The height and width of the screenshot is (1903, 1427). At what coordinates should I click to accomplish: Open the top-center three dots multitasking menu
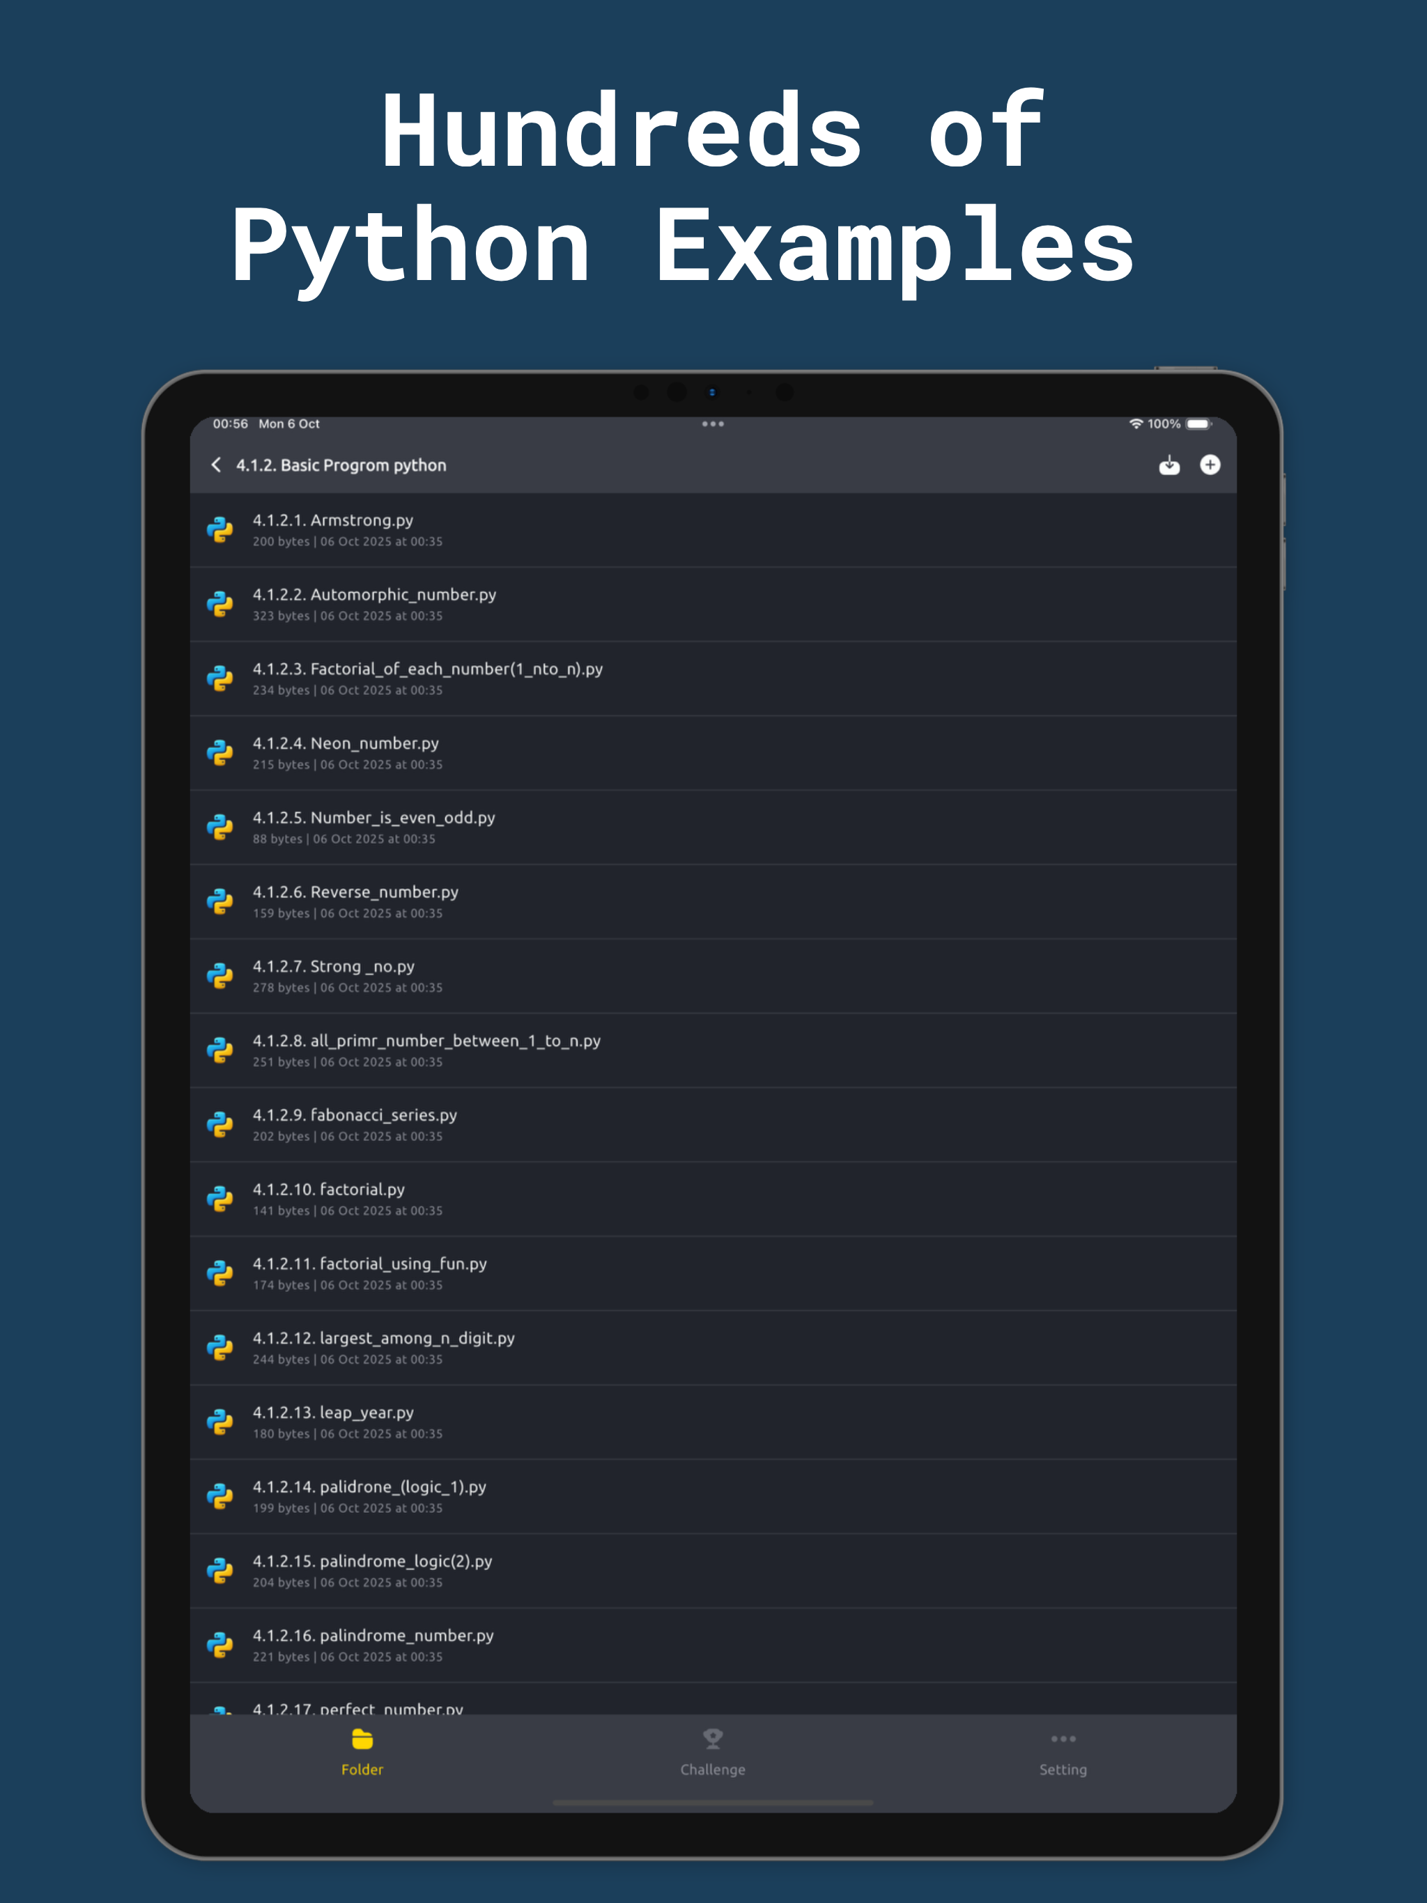tap(713, 424)
